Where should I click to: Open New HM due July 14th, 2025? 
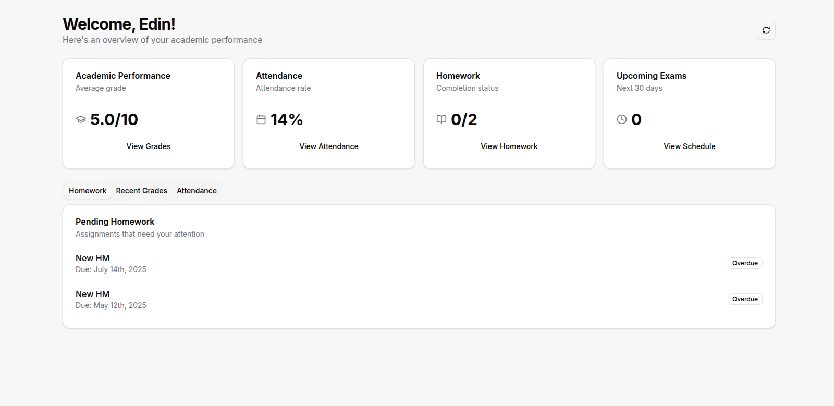click(x=93, y=258)
